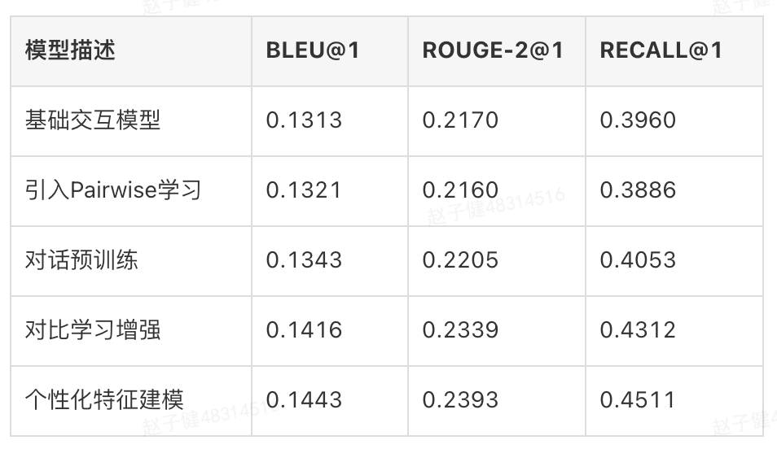The height and width of the screenshot is (449, 777).
Task: Select the cell showing 0.1443
Action: pyautogui.click(x=304, y=400)
